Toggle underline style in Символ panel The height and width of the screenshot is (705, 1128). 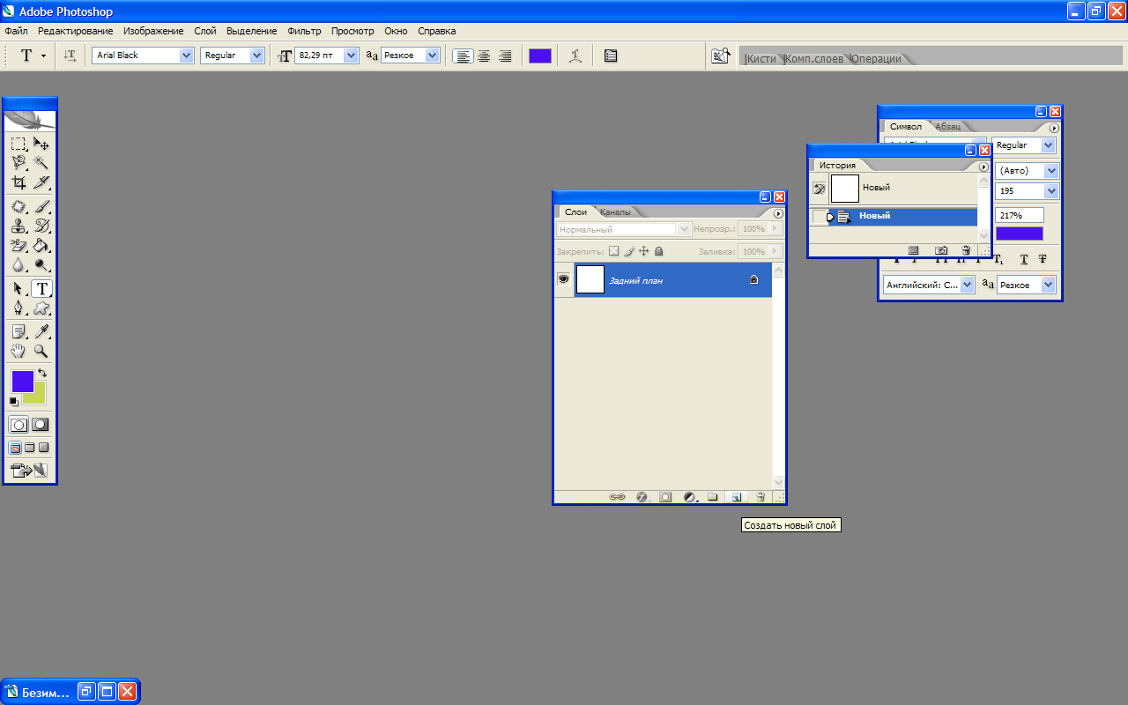[x=1024, y=259]
